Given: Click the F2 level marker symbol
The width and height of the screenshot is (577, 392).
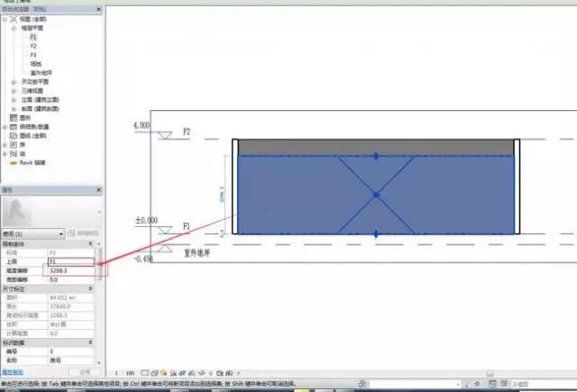Looking at the screenshot, I should point(165,135).
